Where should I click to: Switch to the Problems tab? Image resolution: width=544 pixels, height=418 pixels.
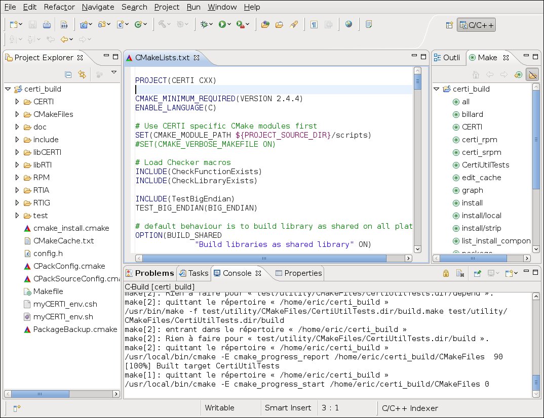[150, 273]
